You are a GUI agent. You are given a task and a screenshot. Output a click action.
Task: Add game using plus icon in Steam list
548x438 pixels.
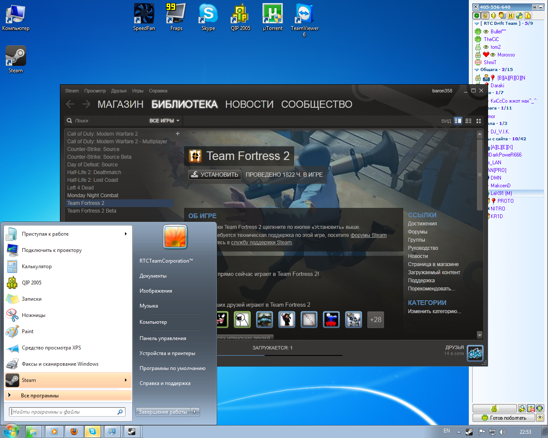[178, 133]
